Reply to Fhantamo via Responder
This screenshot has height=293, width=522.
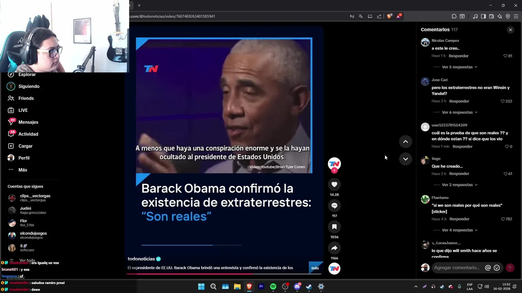click(459, 219)
